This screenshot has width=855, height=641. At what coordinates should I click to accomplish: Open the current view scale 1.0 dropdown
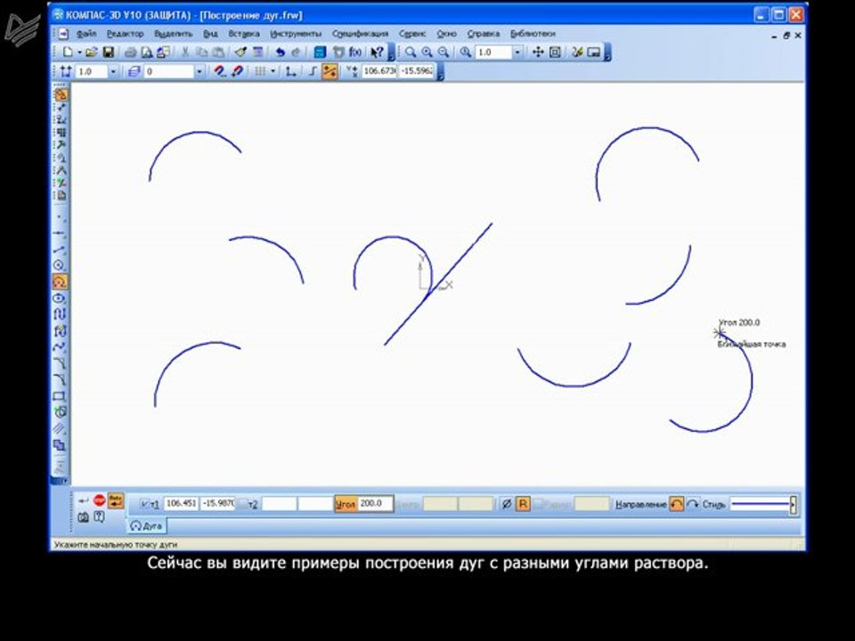pyautogui.click(x=113, y=71)
